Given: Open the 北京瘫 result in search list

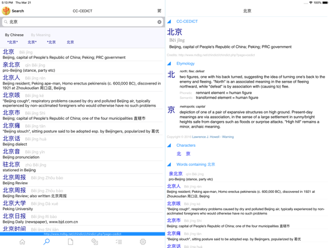Looking at the screenshot, I should click(x=82, y=128).
